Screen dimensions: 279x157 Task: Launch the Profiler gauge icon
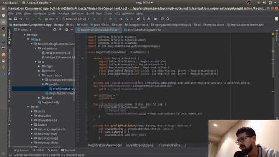coord(121,19)
